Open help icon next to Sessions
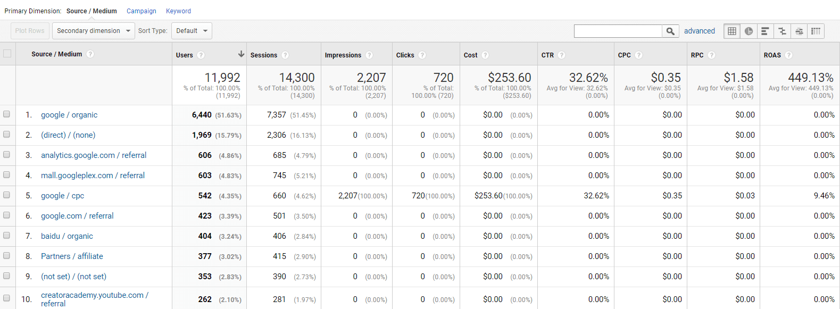This screenshot has height=309, width=840. point(285,55)
